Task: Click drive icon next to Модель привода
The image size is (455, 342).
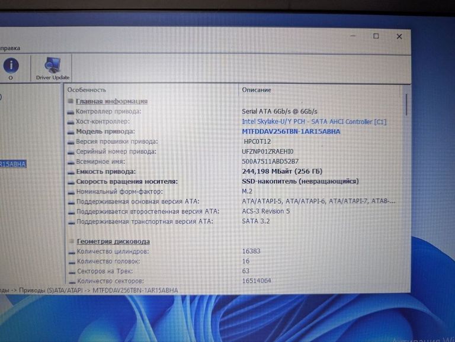Action: [71, 133]
